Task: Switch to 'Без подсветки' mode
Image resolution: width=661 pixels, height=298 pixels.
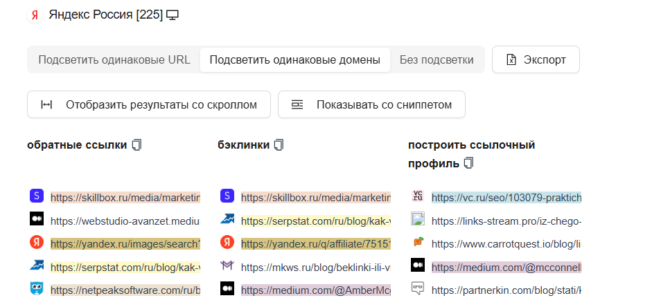Action: (x=437, y=59)
